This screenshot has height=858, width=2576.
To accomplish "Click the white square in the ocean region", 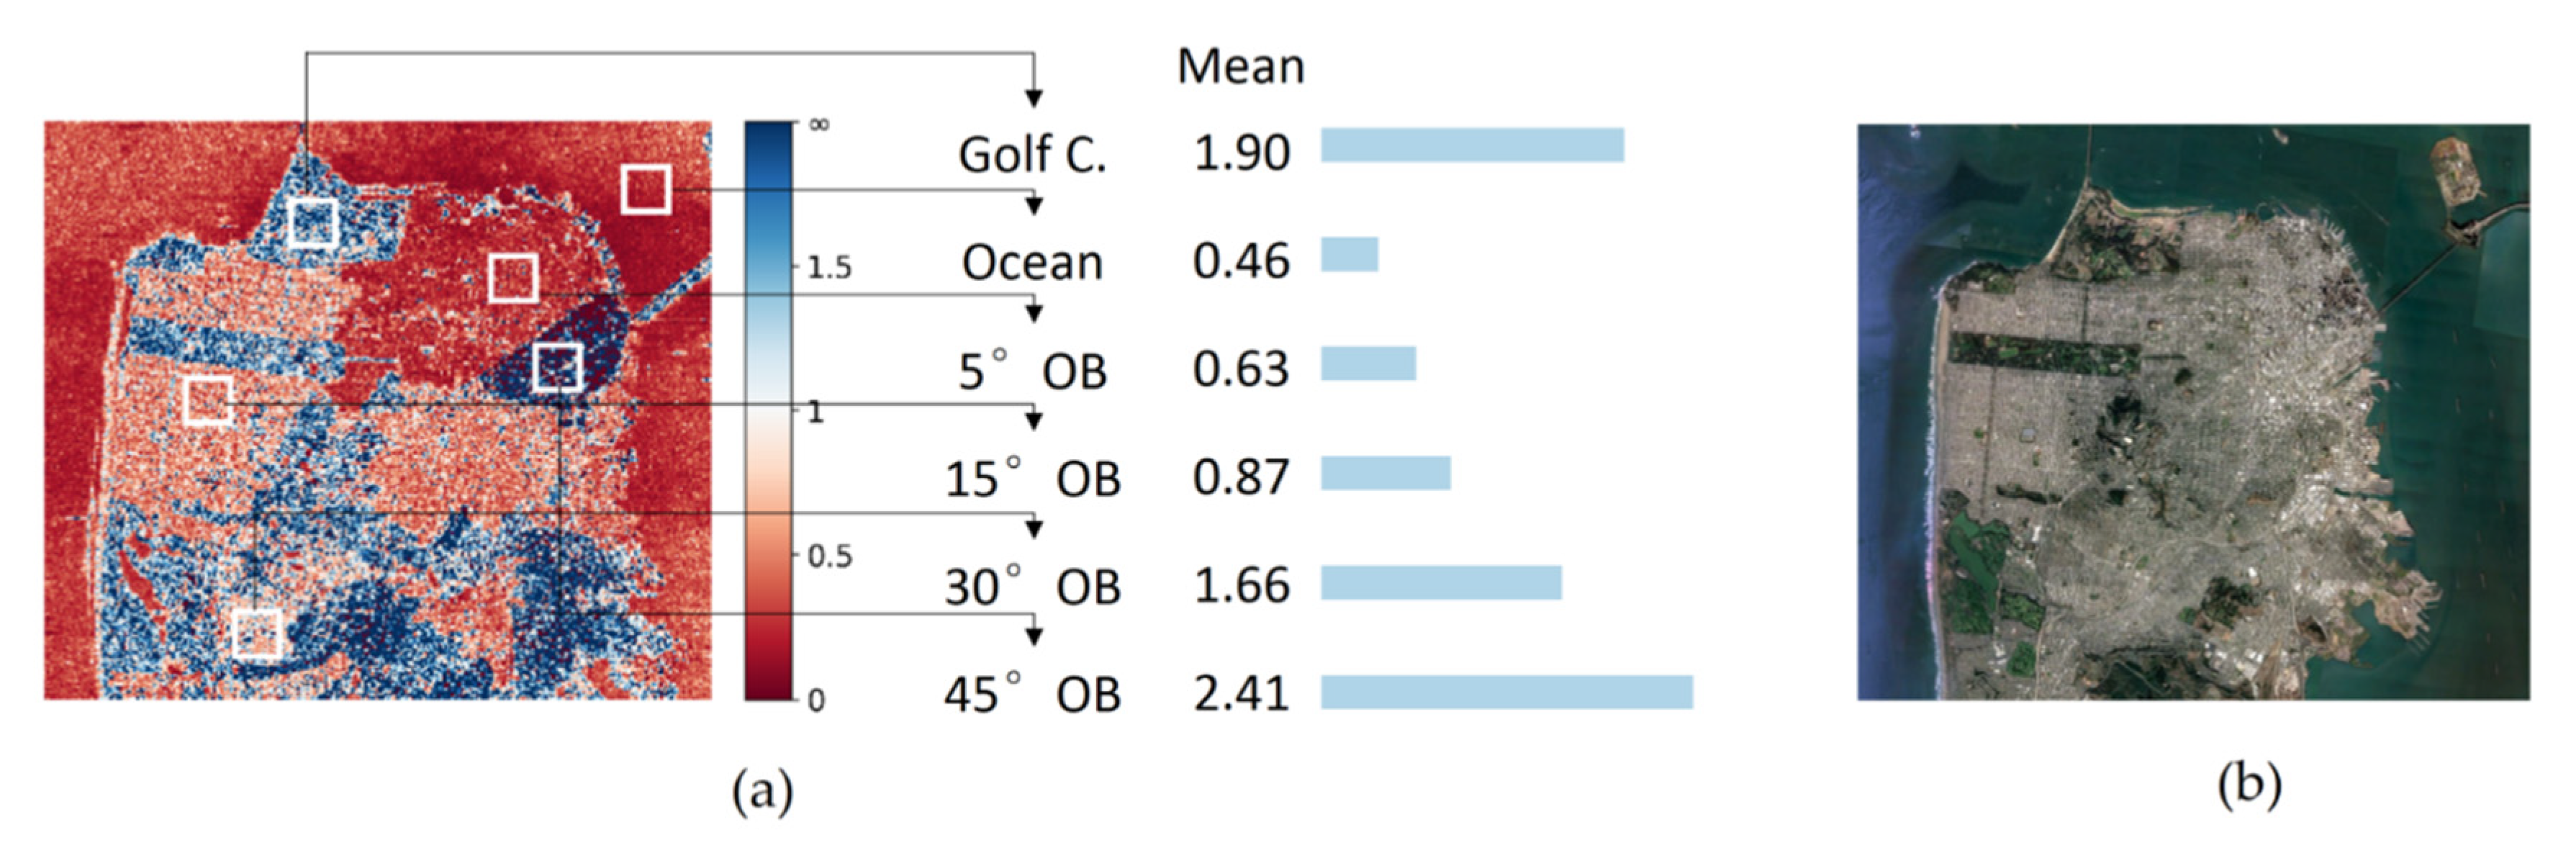I will [x=645, y=189].
